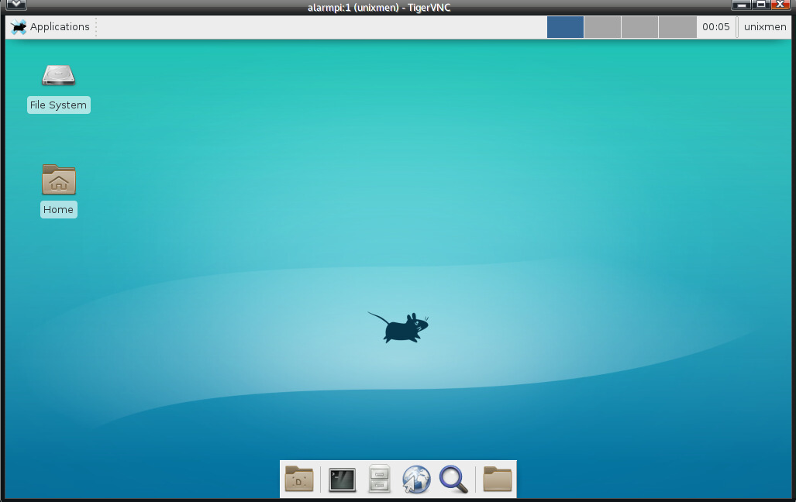Screen dimensions: 796x502
Task: Switch to the third workspace in the pager
Action: 639,27
